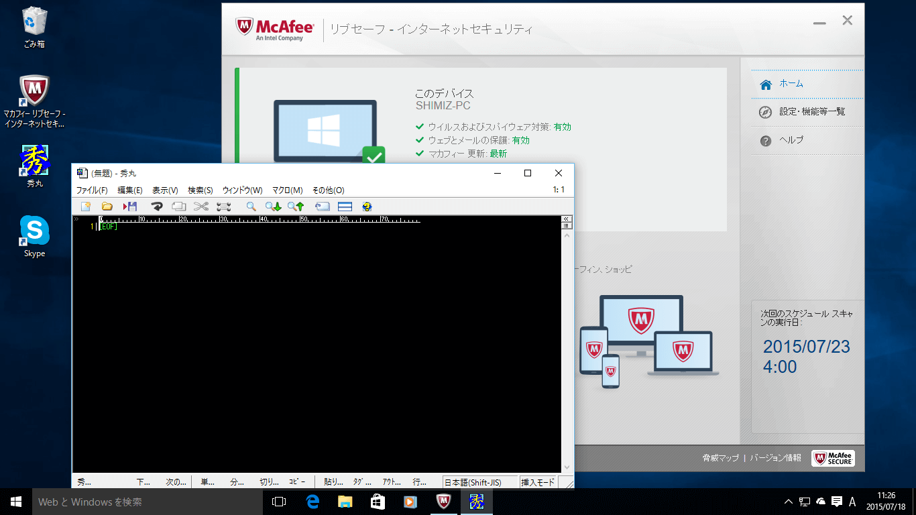Image resolution: width=916 pixels, height=515 pixels.
Task: Click Hidemaru vertical scrollbar up arrow
Action: pyautogui.click(x=567, y=236)
